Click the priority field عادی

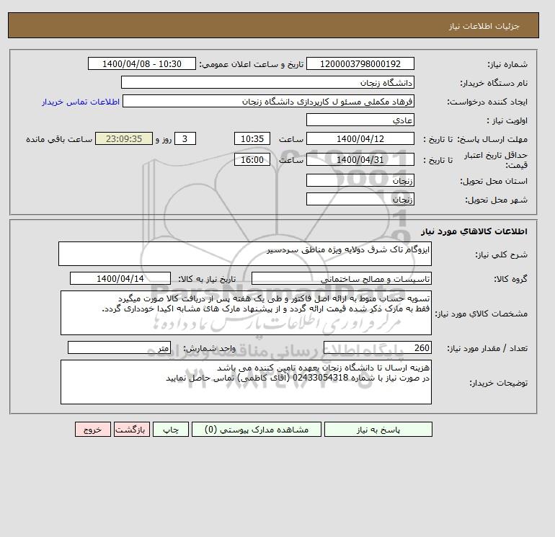tap(360, 120)
